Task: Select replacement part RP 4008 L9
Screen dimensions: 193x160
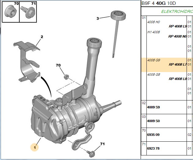Action: (x=178, y=26)
